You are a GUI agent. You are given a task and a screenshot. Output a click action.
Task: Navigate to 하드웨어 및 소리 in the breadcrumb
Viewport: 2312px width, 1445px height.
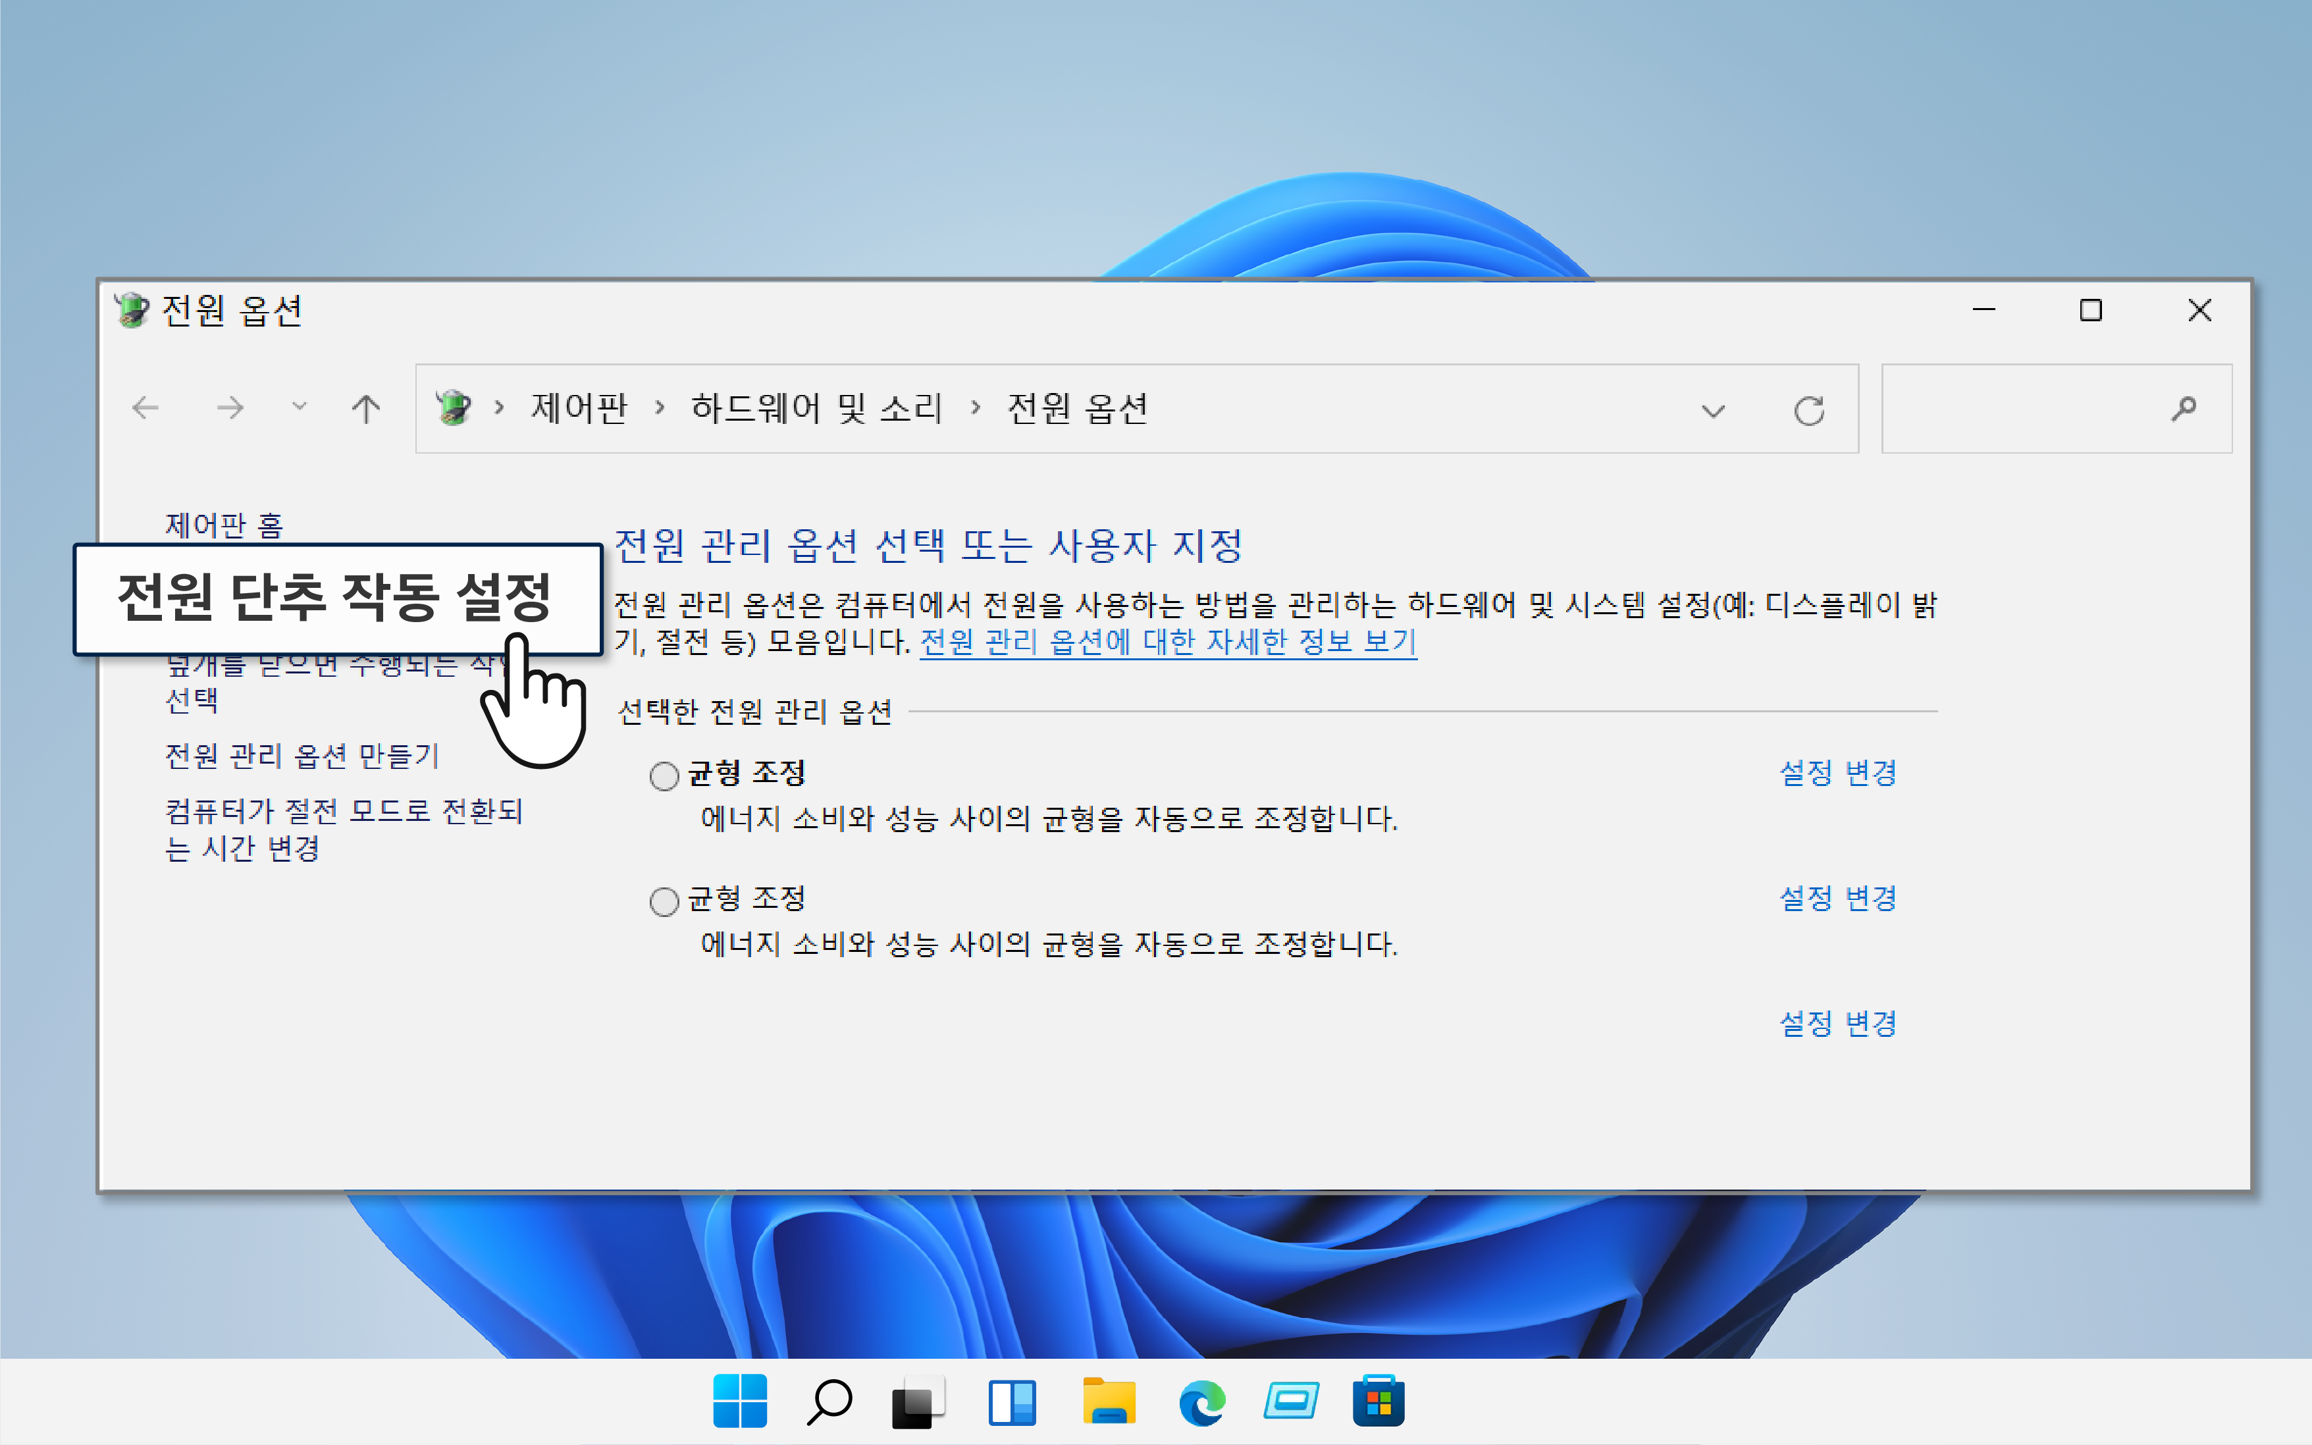click(816, 408)
